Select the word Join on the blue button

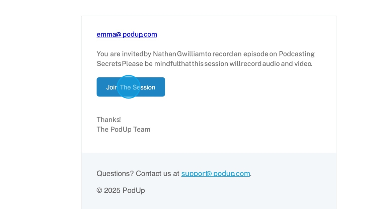coord(112,87)
